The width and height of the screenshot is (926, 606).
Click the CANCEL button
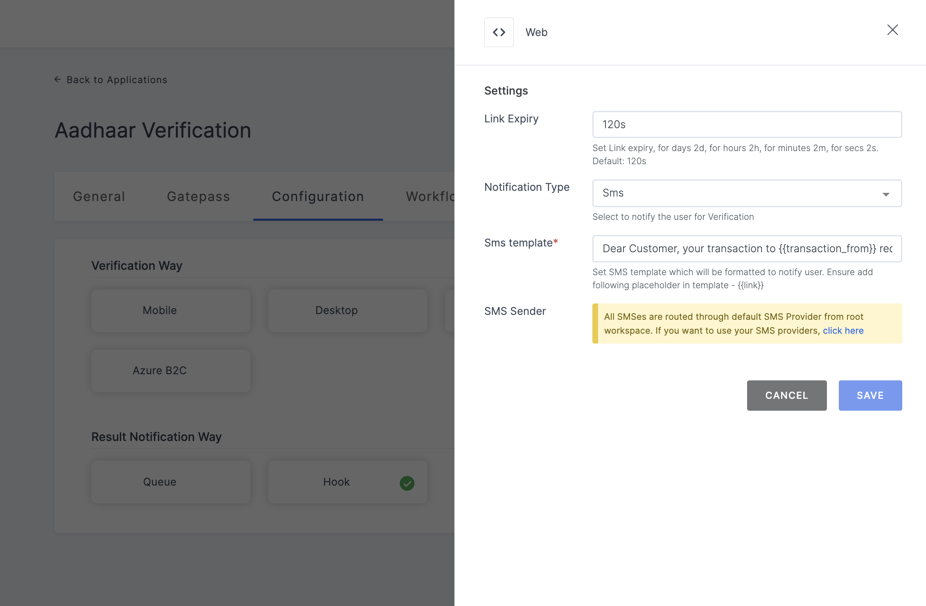787,396
